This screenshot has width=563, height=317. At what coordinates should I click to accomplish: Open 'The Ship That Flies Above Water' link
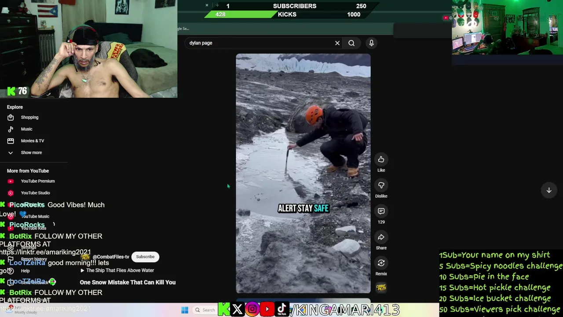(120, 270)
